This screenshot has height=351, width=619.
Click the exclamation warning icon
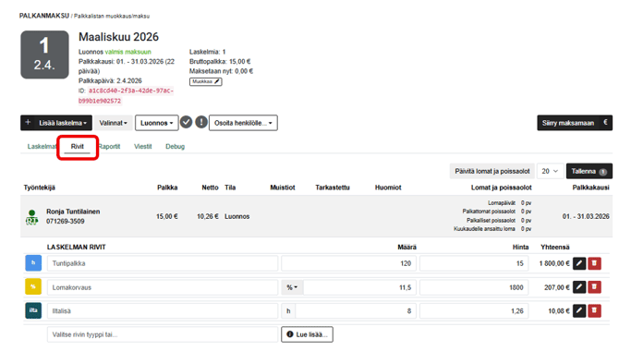pyautogui.click(x=201, y=123)
